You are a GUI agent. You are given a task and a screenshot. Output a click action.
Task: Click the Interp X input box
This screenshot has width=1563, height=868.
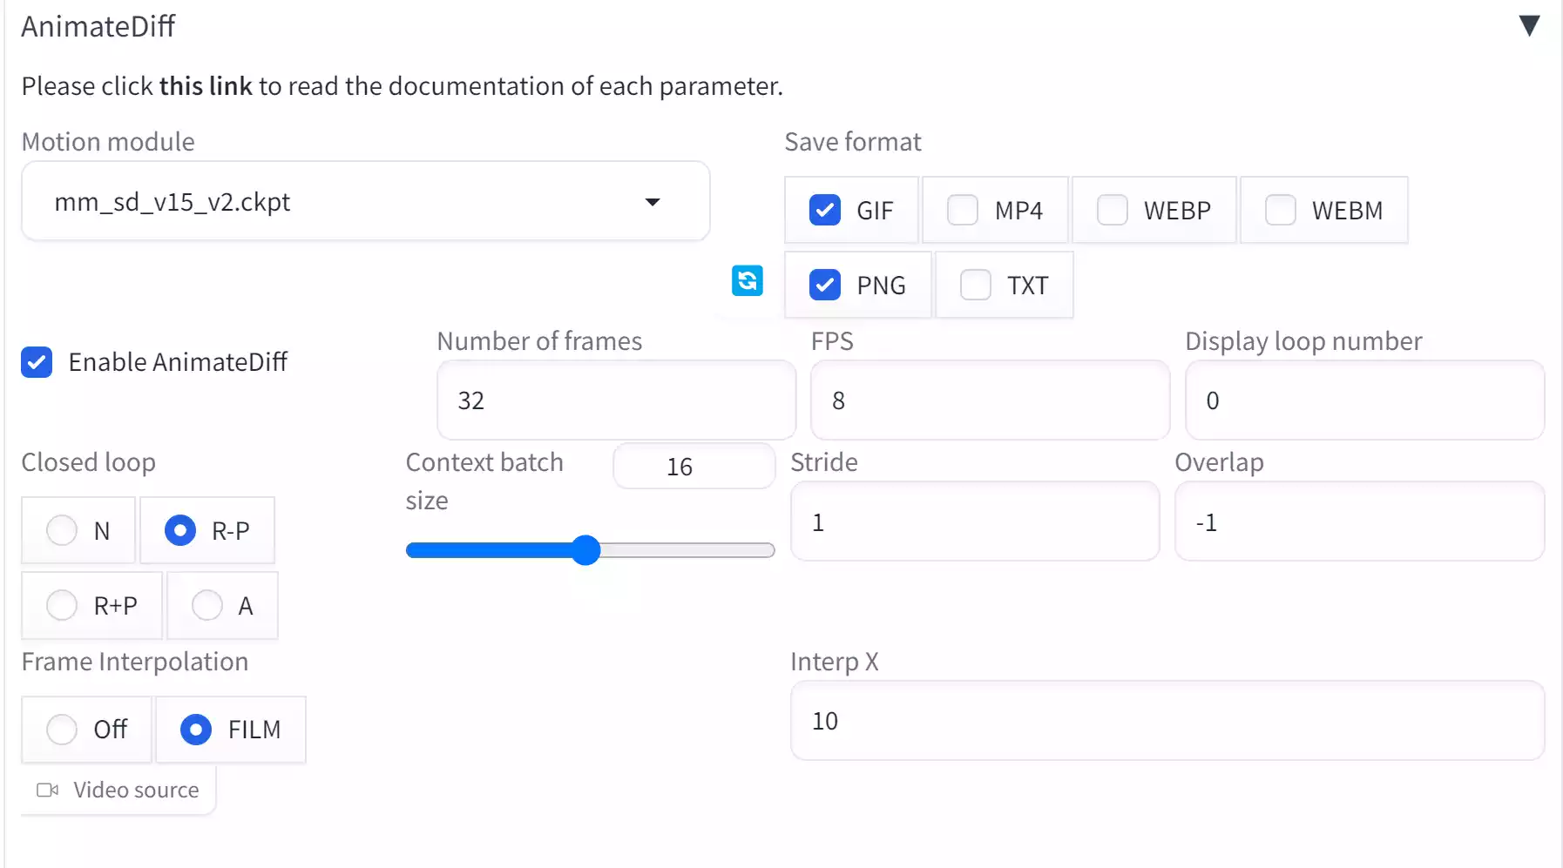(1167, 721)
